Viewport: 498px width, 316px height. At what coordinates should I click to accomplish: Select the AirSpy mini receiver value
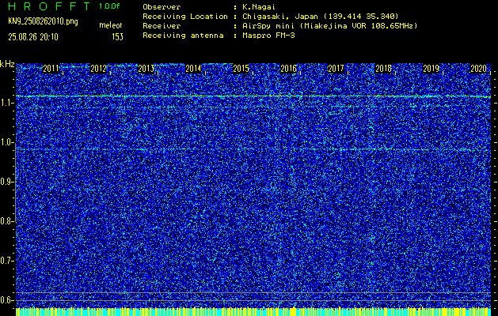(x=329, y=25)
